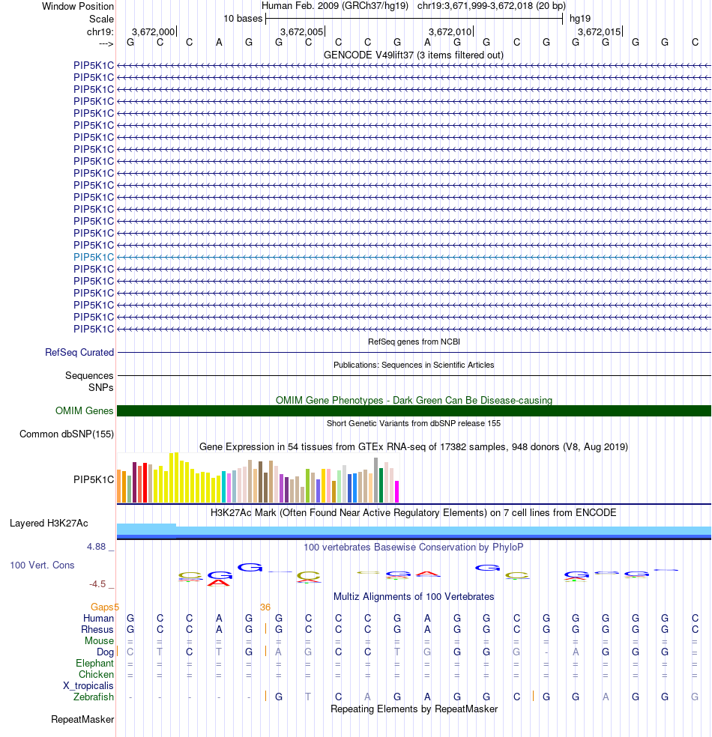
Task: Click the 3,672,010 coordinate label
Action: pos(450,31)
